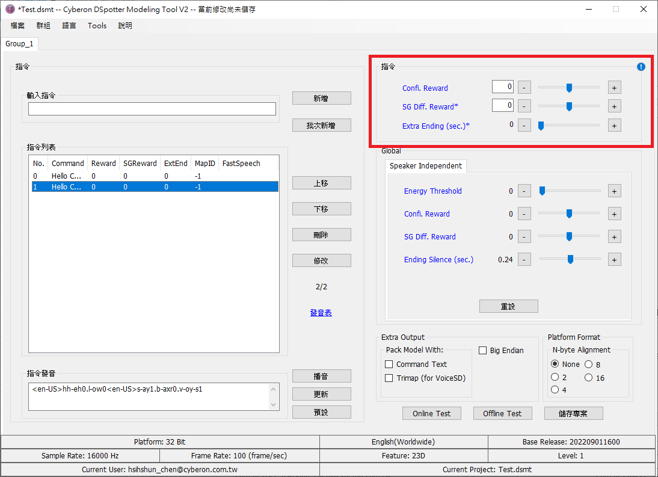Increase Extra Ending (sec.)* with plus button
Image resolution: width=658 pixels, height=477 pixels.
tap(614, 126)
